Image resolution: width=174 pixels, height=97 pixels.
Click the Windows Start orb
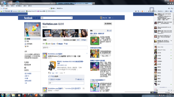[x=2, y=95]
